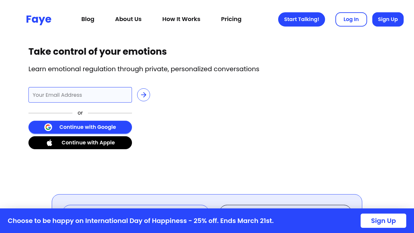Image resolution: width=414 pixels, height=233 pixels.
Task: Open the Log In form
Action: coord(351,19)
